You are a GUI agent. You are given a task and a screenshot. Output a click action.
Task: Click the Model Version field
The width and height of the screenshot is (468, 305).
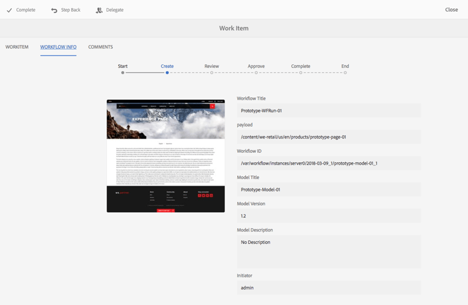[329, 216]
